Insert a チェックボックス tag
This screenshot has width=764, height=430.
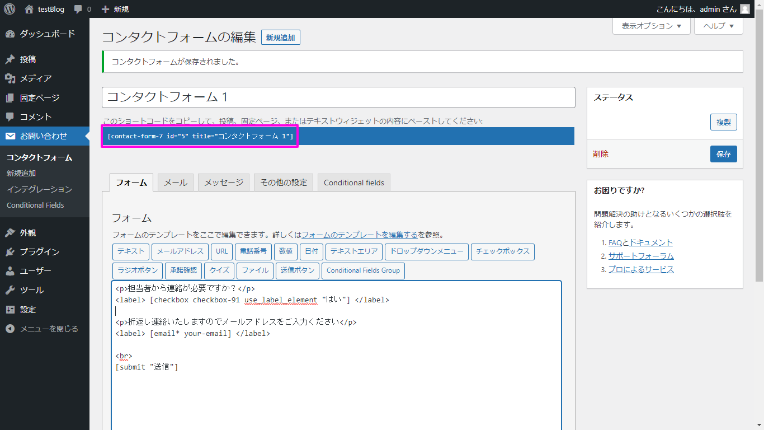pyautogui.click(x=503, y=252)
